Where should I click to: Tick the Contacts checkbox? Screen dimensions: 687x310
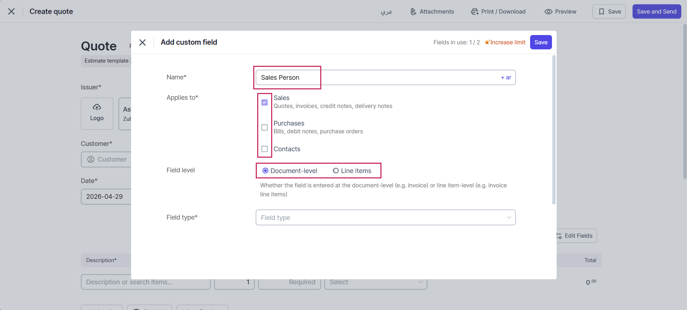(264, 149)
